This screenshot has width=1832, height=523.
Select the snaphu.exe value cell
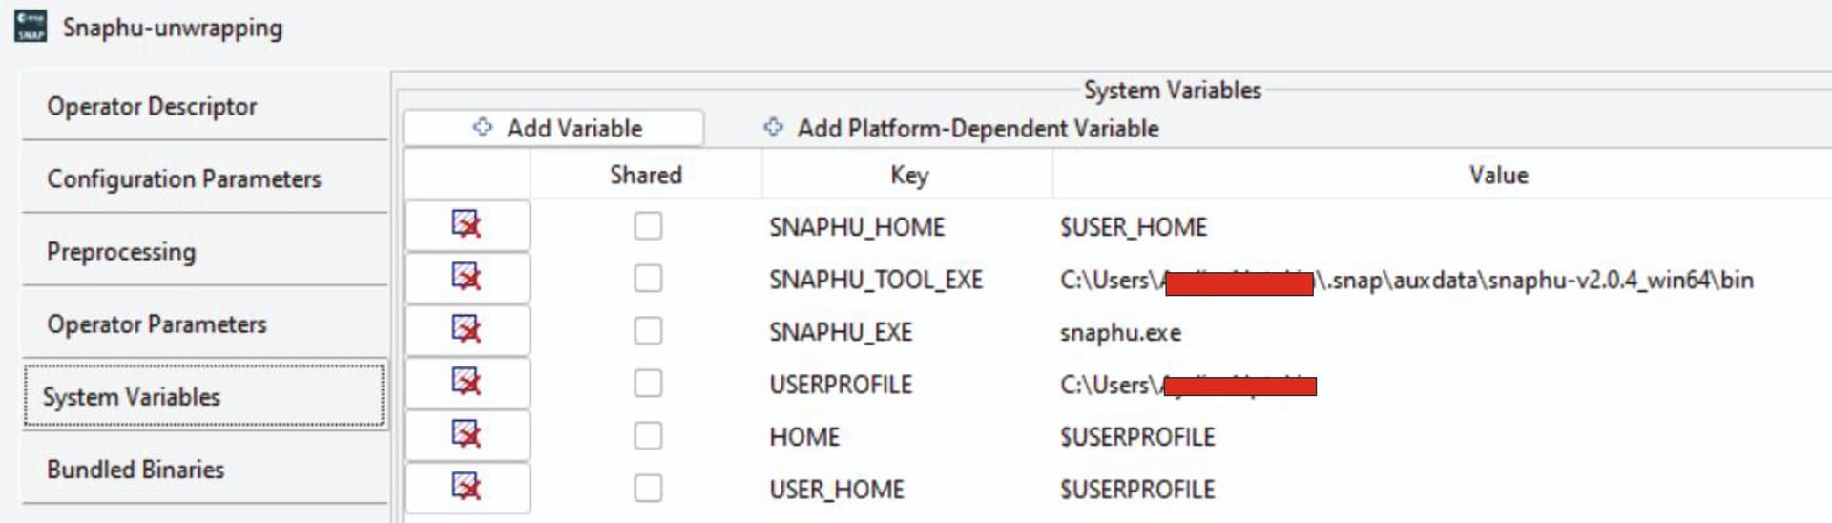pyautogui.click(x=1120, y=332)
